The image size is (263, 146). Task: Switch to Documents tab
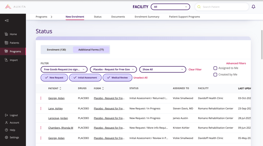[x=118, y=17]
